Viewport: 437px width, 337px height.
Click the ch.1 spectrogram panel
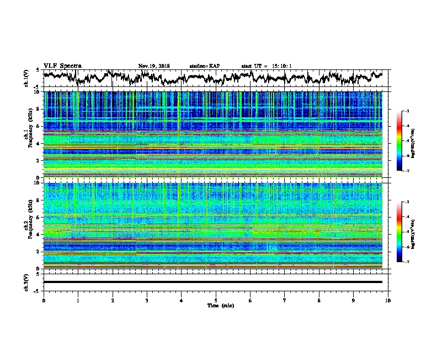[213, 134]
